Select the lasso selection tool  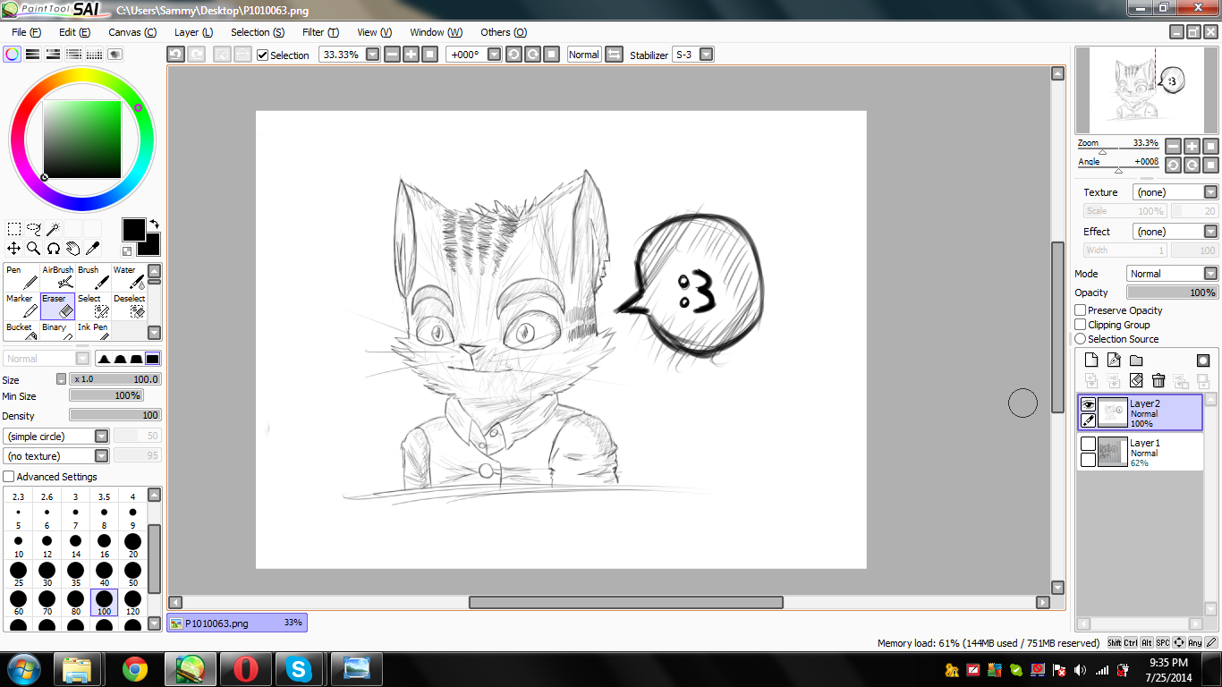34,230
